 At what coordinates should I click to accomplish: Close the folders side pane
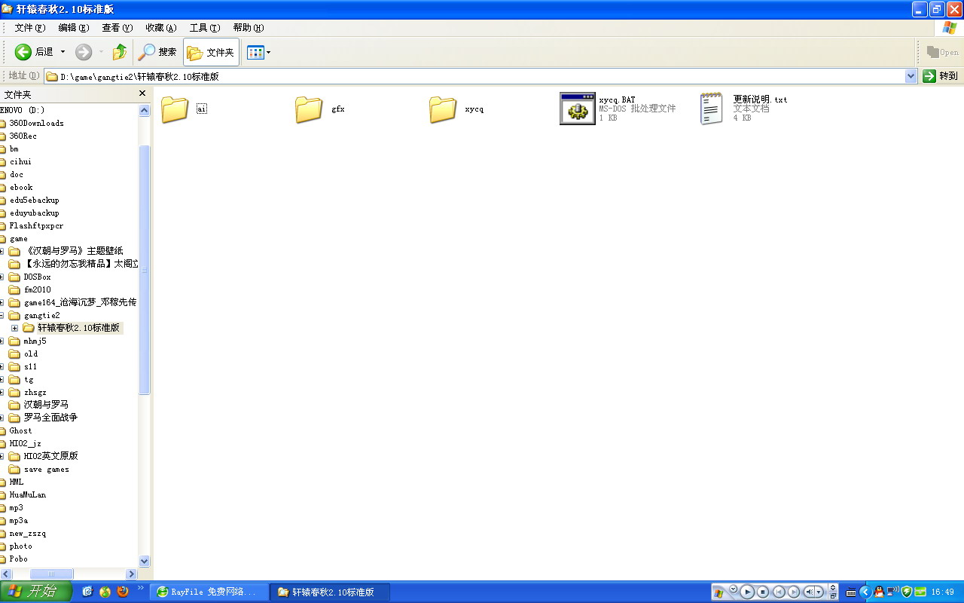pyautogui.click(x=142, y=93)
